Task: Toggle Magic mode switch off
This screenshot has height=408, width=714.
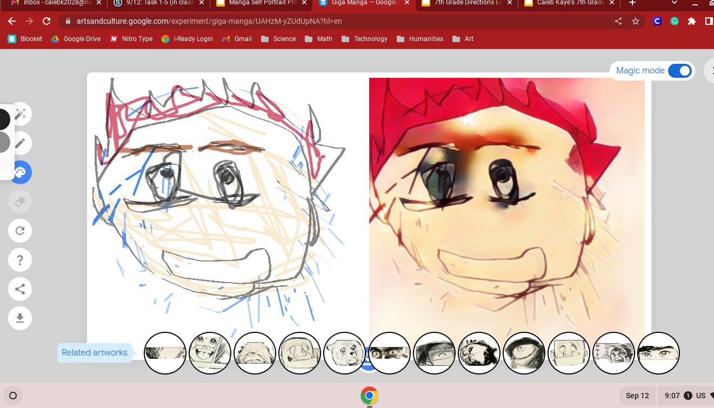Action: 679,71
